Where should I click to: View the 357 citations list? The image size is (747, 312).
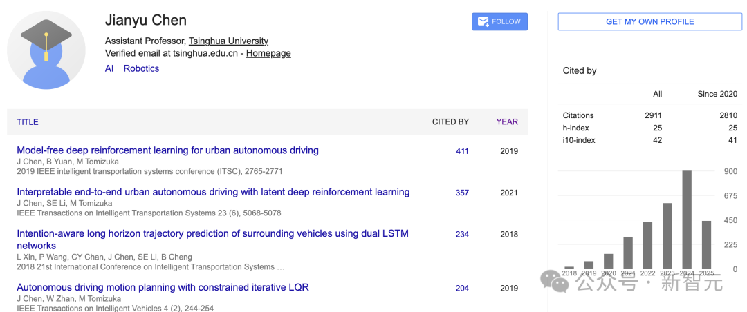[462, 193]
